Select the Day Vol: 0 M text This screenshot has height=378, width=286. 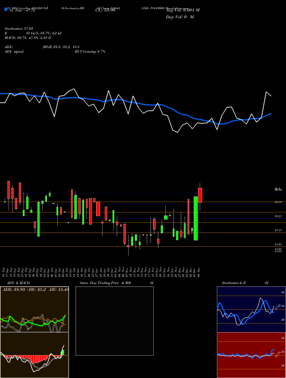coord(180,17)
